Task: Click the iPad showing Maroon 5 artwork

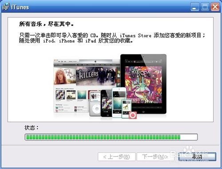Action: [143, 84]
